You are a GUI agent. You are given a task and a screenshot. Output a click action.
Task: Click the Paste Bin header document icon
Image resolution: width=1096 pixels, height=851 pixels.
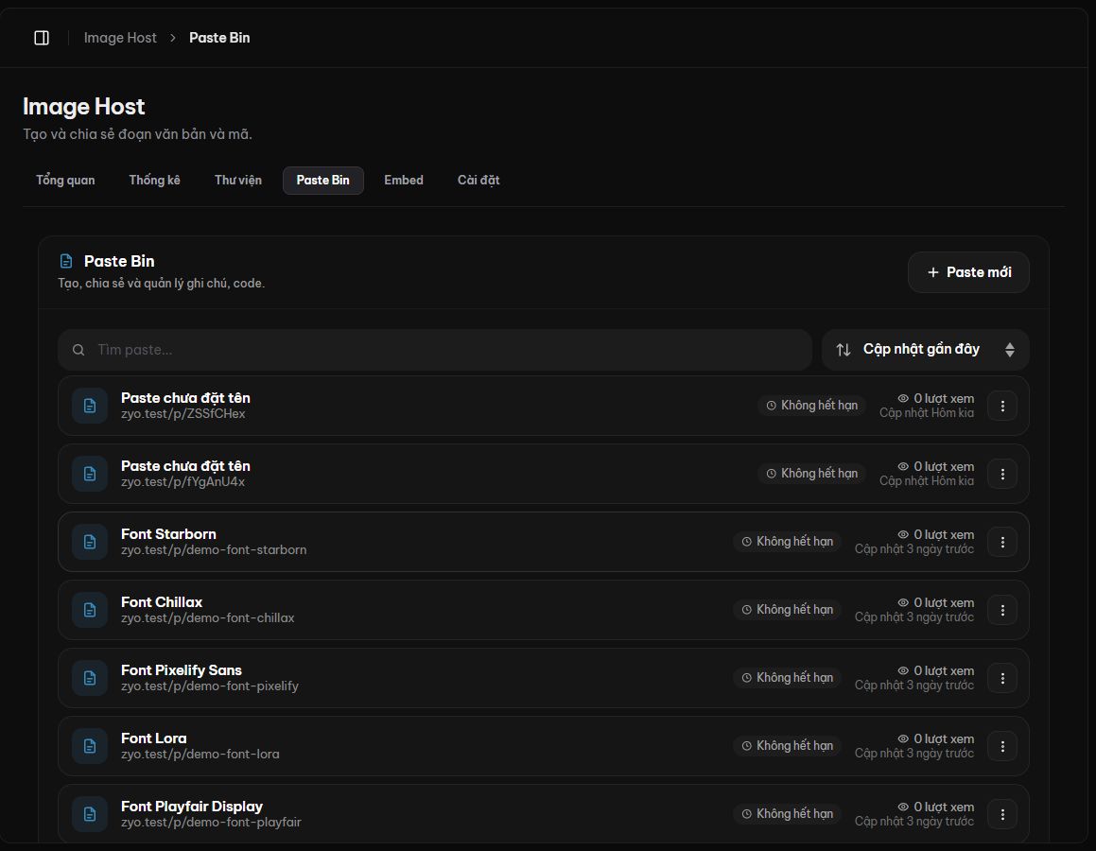coord(66,261)
